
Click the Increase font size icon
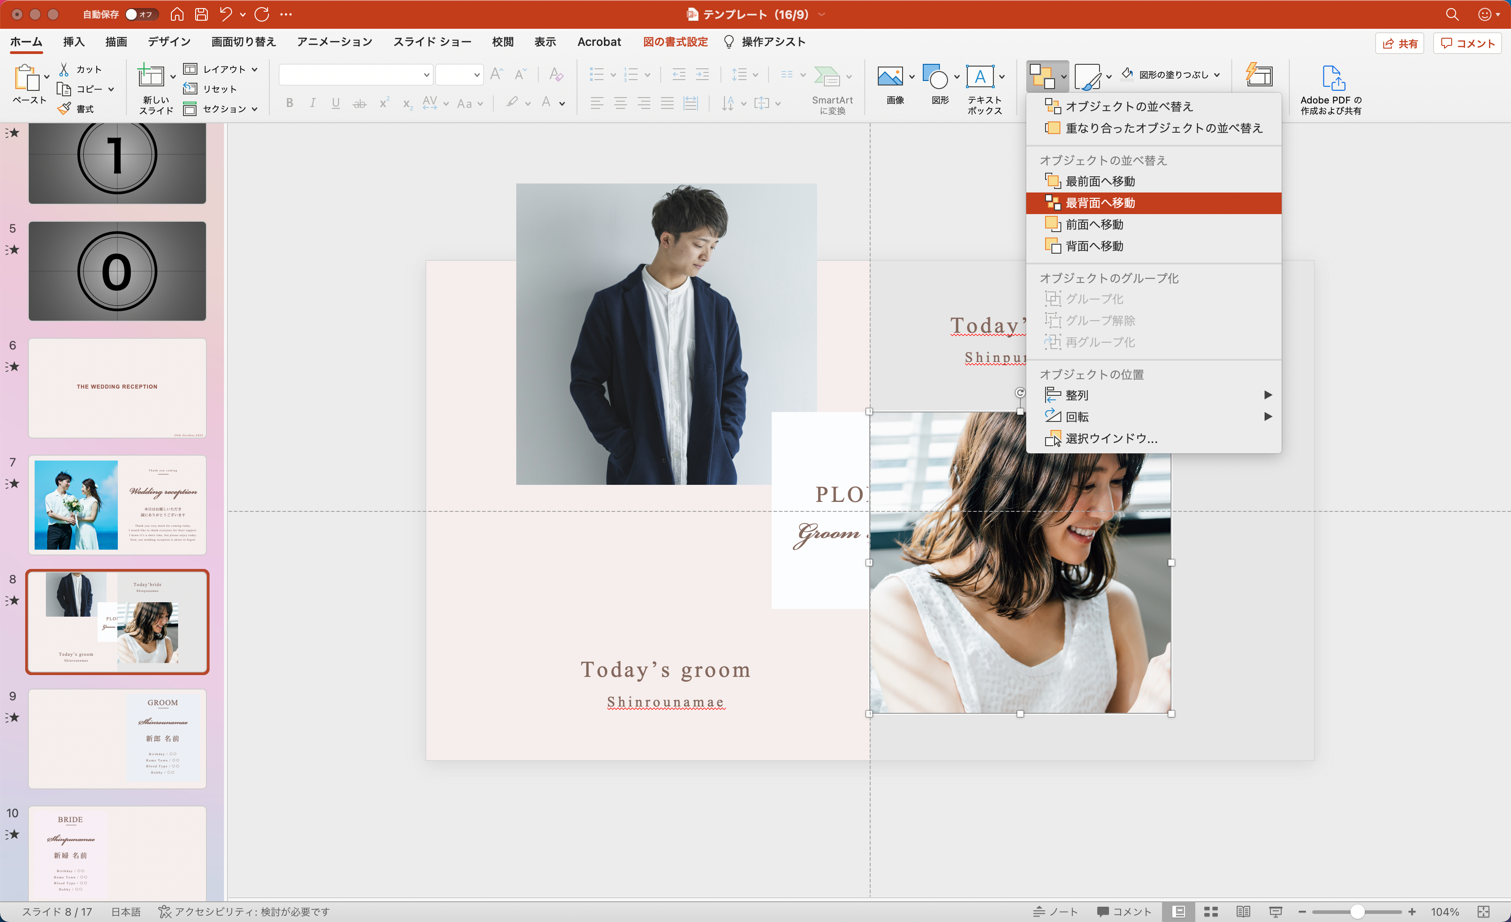tap(497, 74)
